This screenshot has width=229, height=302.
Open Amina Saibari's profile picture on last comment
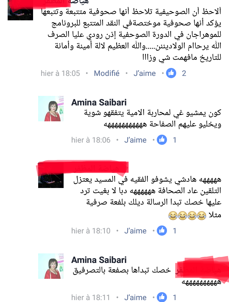click(51, 266)
